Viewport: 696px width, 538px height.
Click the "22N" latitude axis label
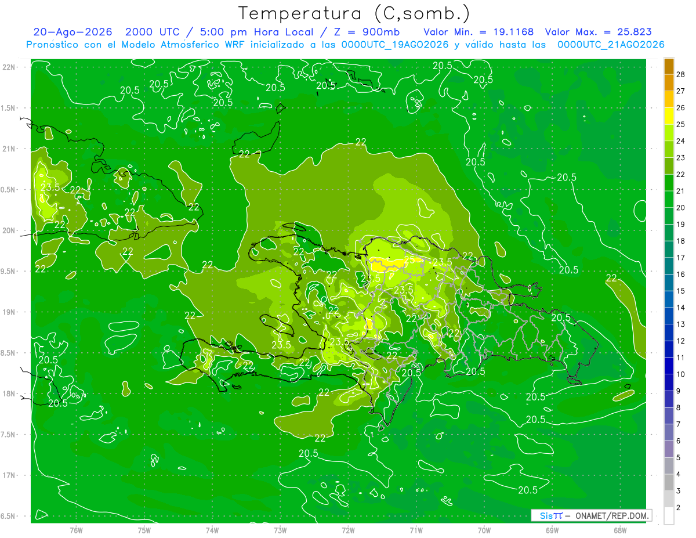tap(9, 67)
